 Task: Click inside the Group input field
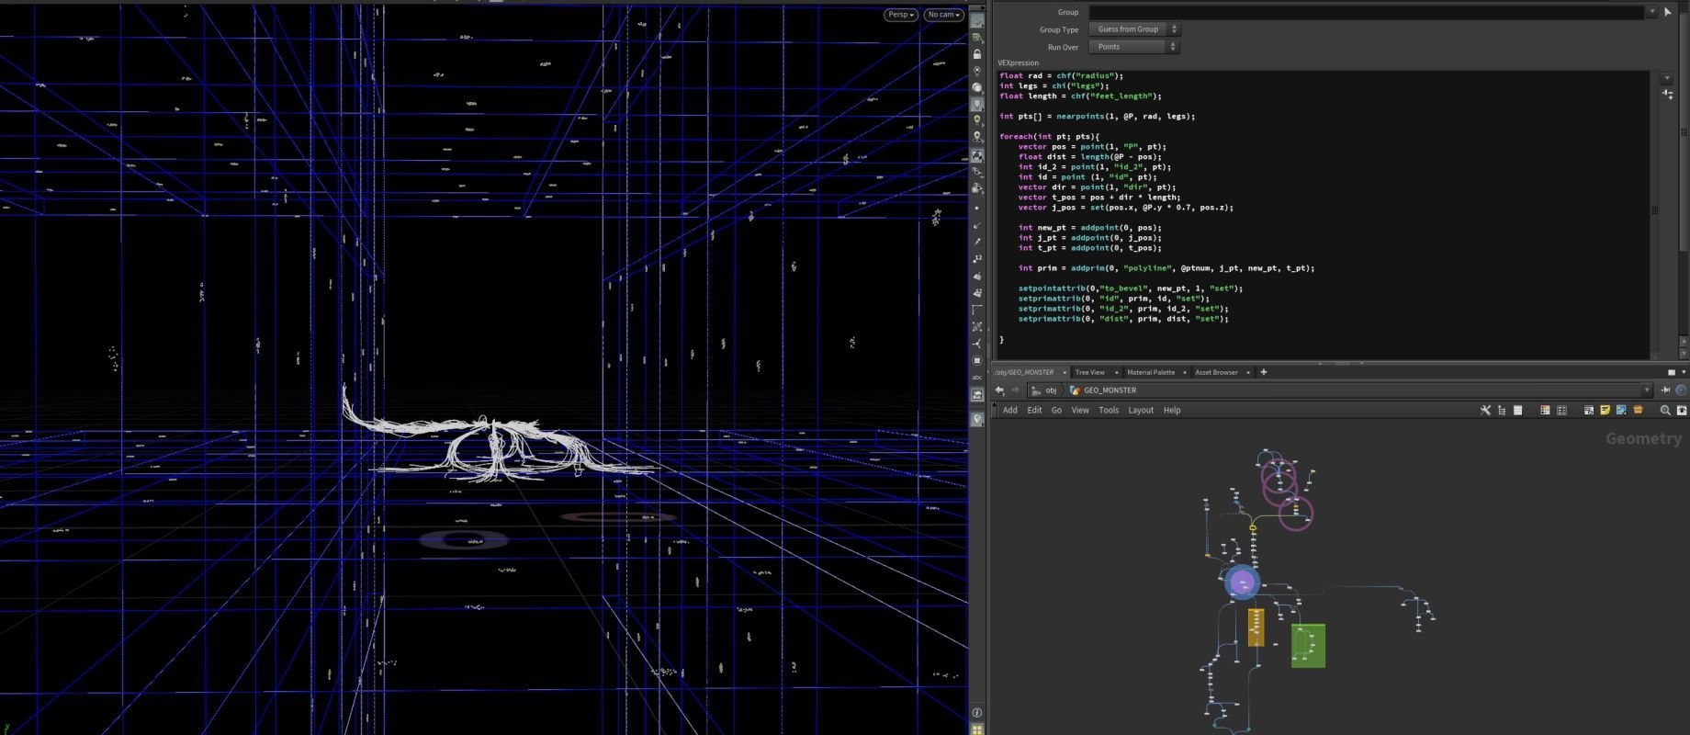(x=1366, y=12)
